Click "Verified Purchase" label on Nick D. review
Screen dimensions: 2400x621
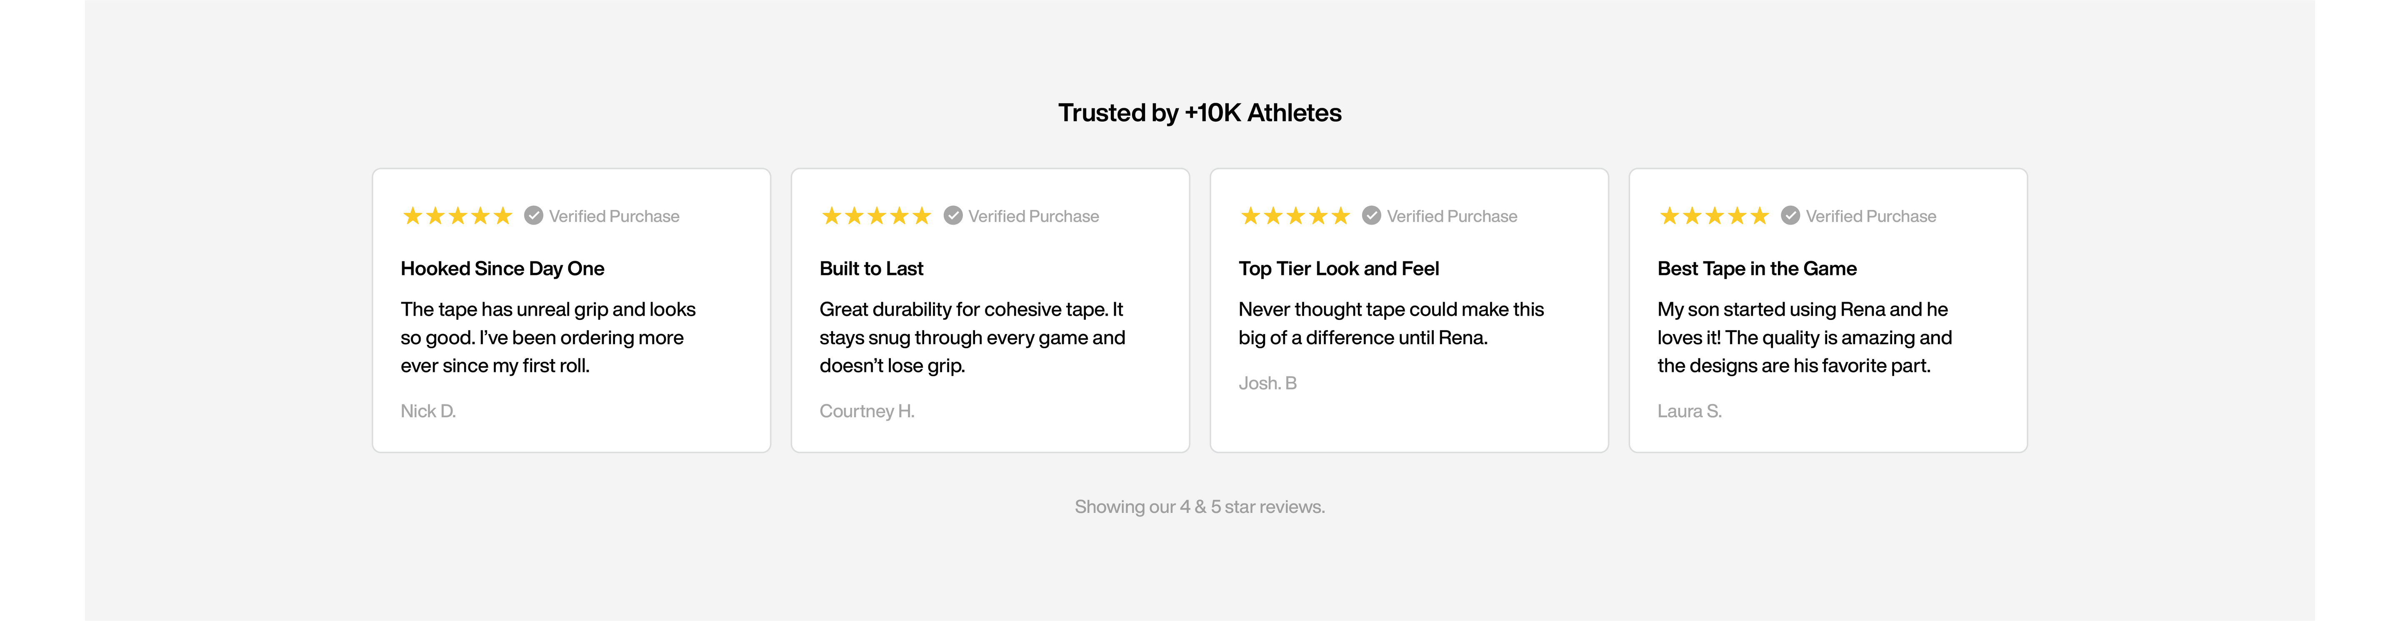614,216
